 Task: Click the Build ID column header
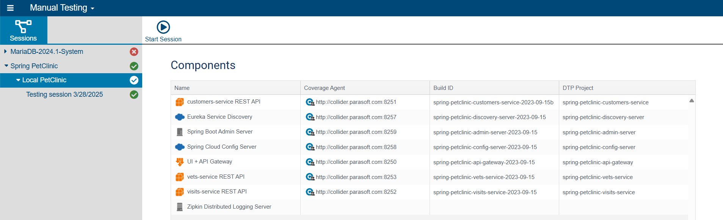494,88
